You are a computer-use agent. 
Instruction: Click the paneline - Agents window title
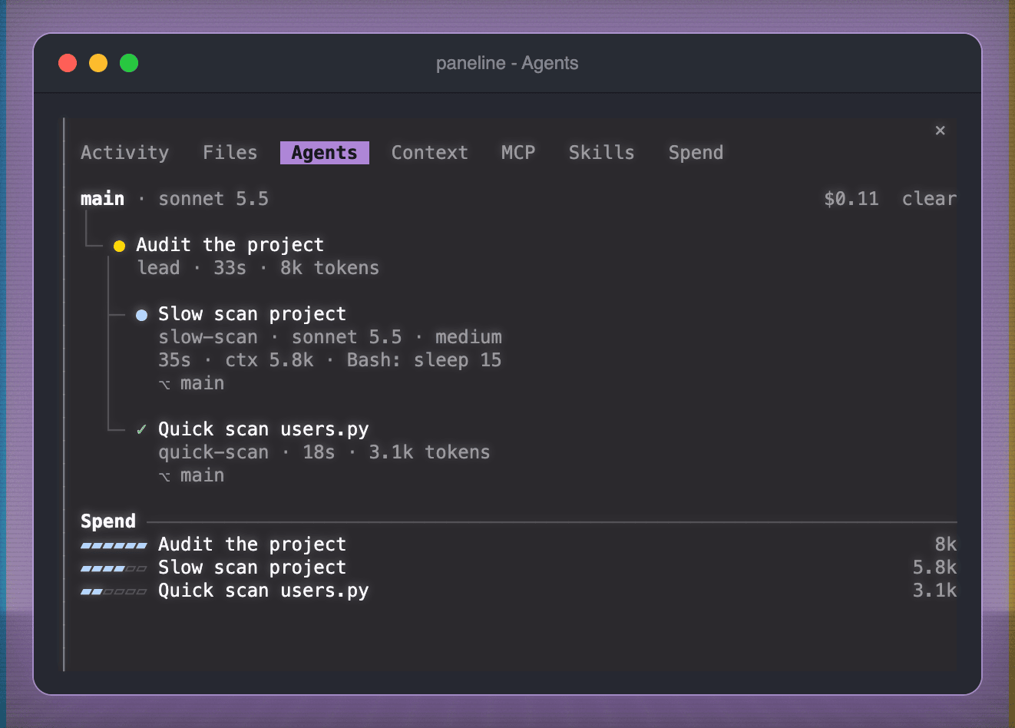click(x=507, y=63)
